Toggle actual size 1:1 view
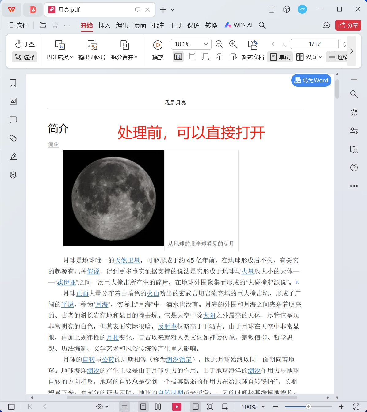 pos(178,57)
